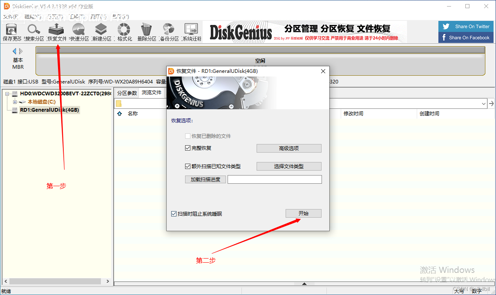The width and height of the screenshot is (496, 295).
Task: Click the up-folder arrow beside 名称
Action: coord(119,114)
